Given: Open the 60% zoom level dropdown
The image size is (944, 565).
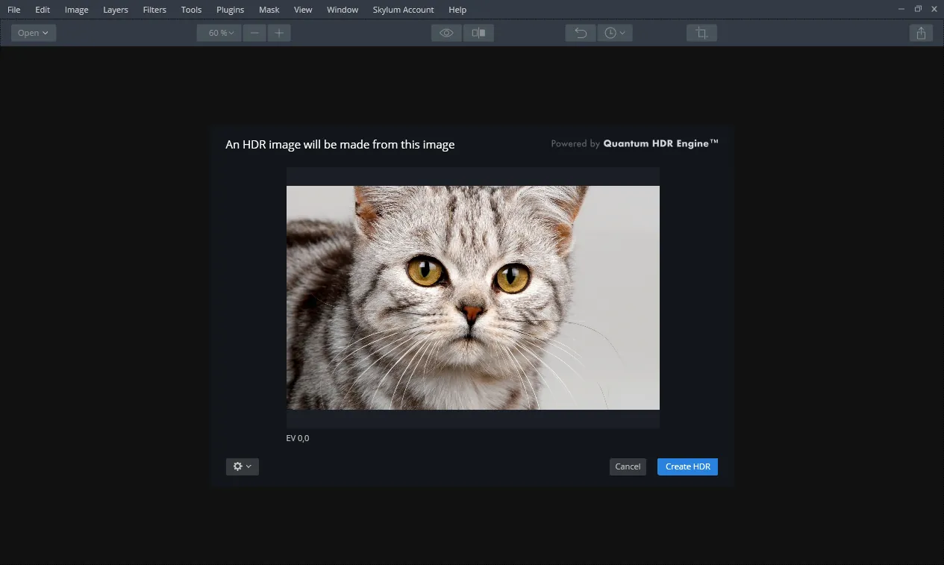Looking at the screenshot, I should [x=219, y=33].
